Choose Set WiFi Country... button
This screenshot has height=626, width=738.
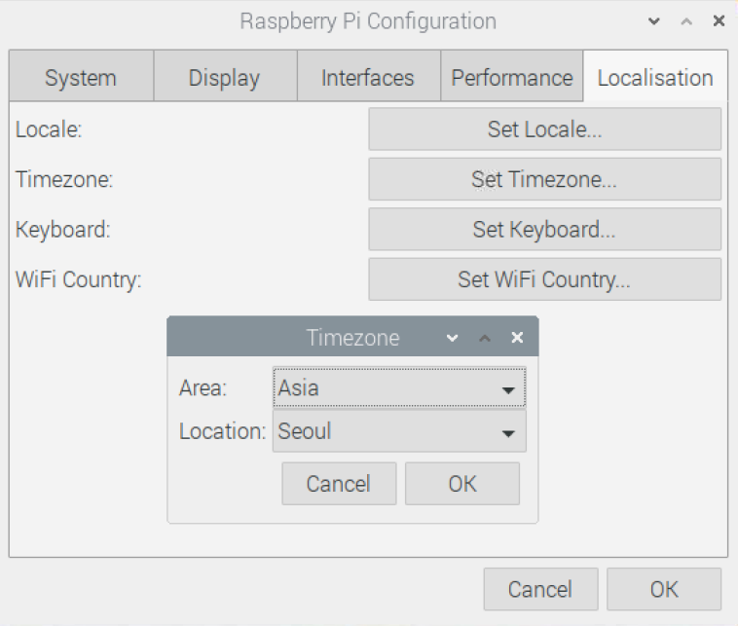[544, 279]
